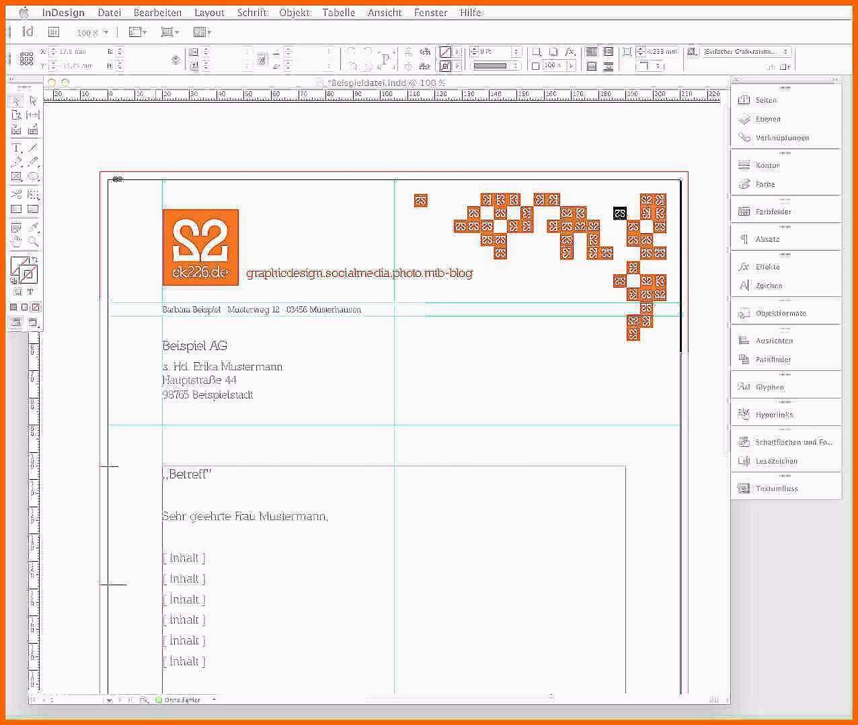Image resolution: width=858 pixels, height=725 pixels.
Task: Toggle formatting affects text button
Action: pyautogui.click(x=30, y=292)
